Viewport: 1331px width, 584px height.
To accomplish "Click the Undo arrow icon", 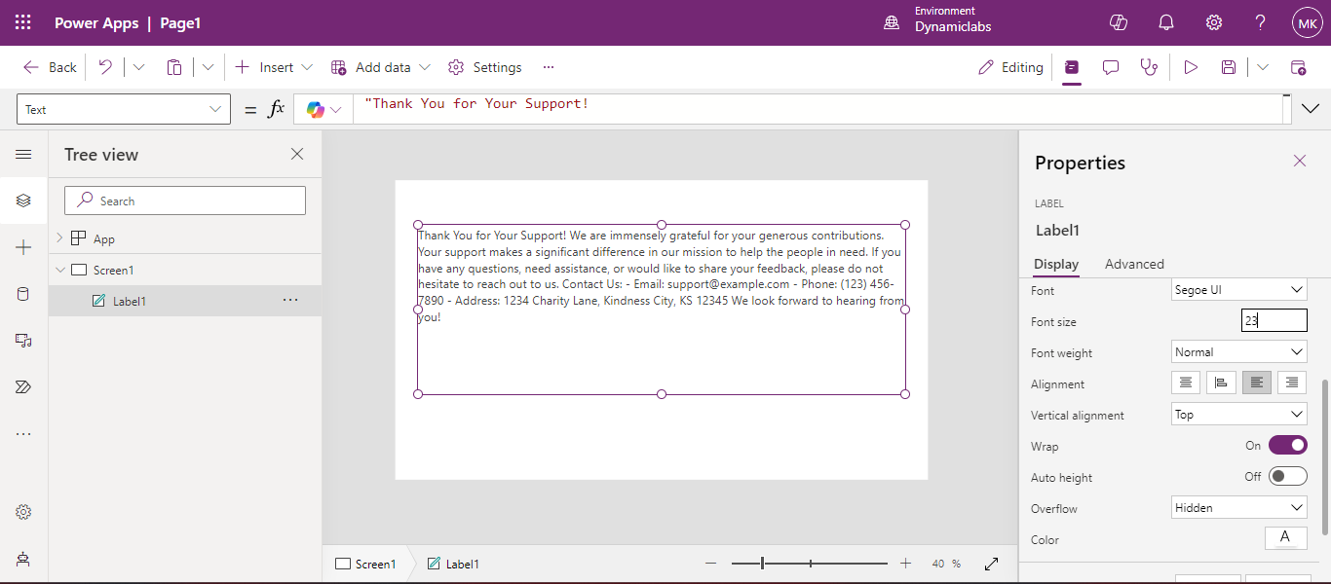I will [105, 67].
